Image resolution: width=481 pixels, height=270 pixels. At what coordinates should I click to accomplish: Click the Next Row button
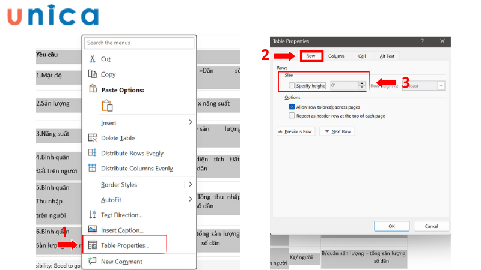click(337, 131)
